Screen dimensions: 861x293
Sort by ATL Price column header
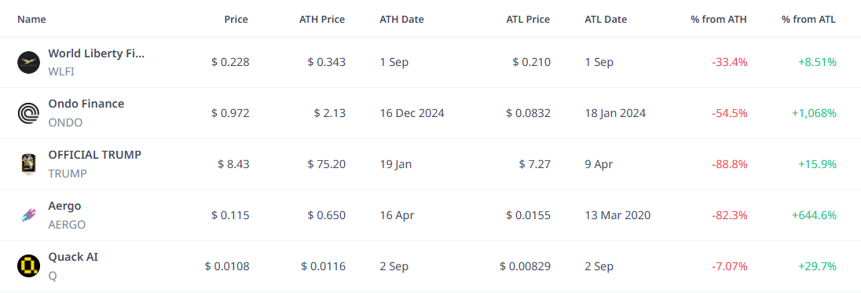528,19
